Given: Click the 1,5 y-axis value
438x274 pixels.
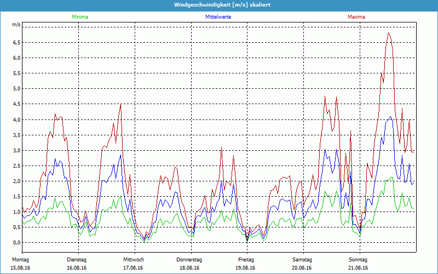Looking at the screenshot, I should (x=16, y=197).
